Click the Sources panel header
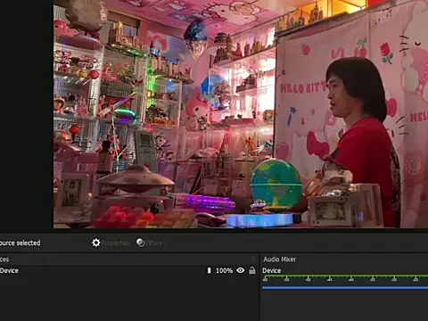This screenshot has width=428, height=321. (129, 259)
